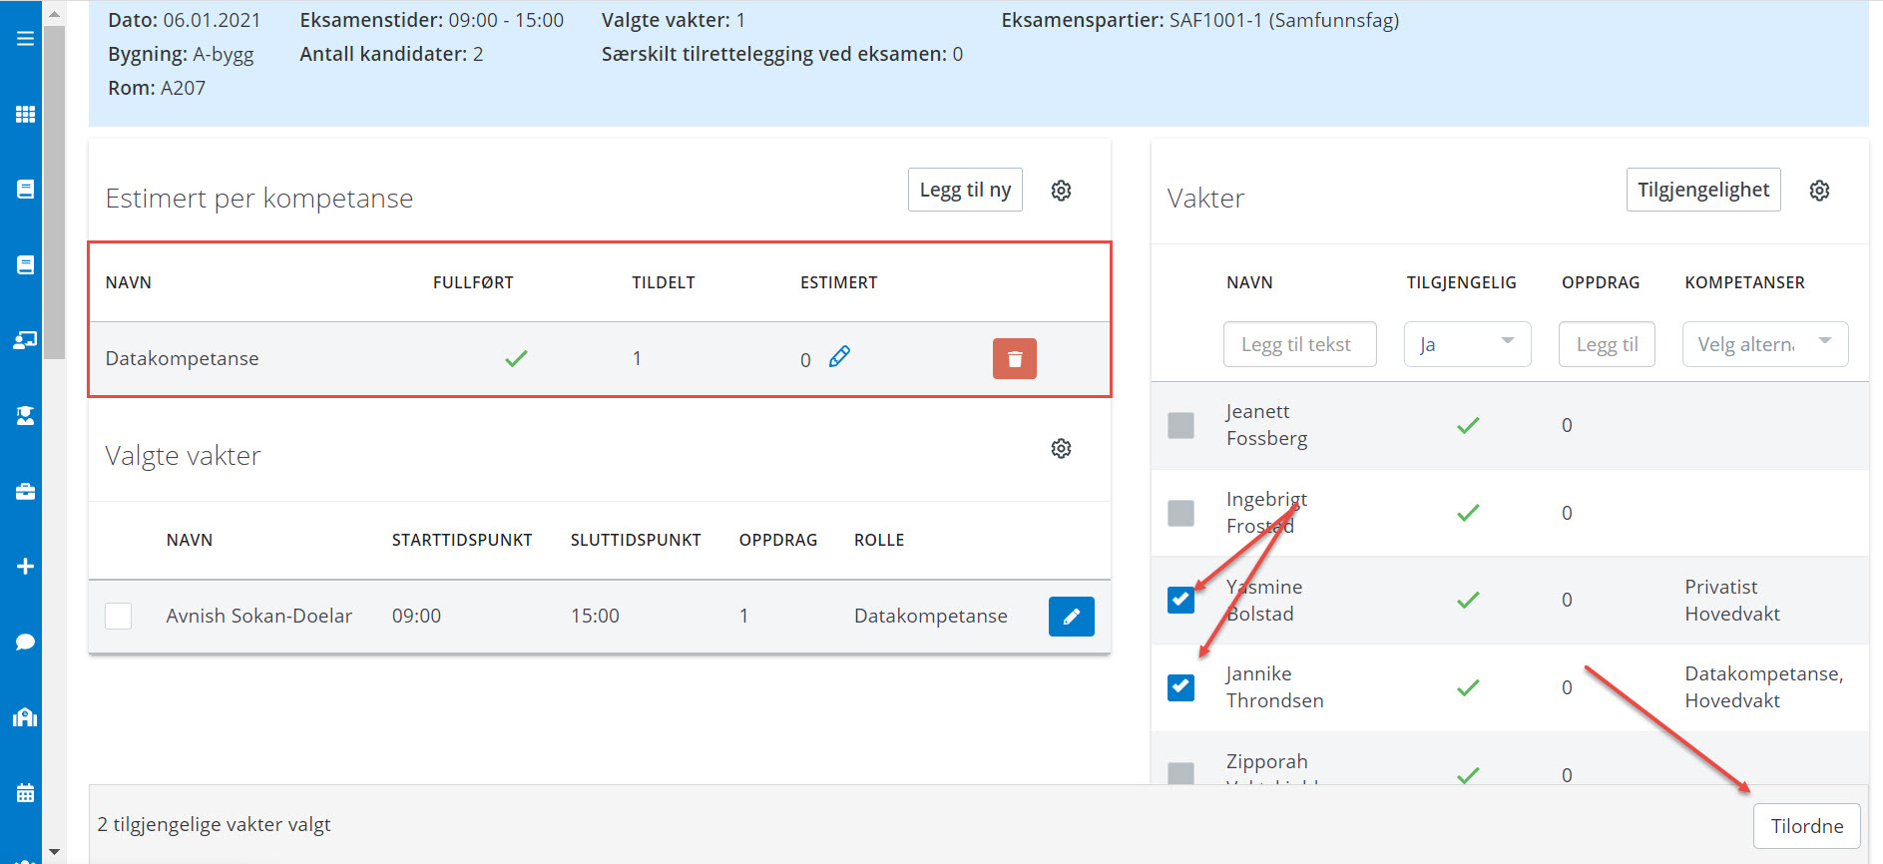The width and height of the screenshot is (1883, 864).
Task: Open the Tilgjengelighet button in Vakter
Action: (1702, 190)
